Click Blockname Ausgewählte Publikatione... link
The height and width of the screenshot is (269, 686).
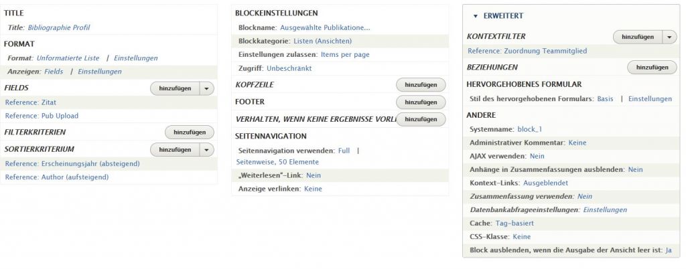[x=325, y=27]
